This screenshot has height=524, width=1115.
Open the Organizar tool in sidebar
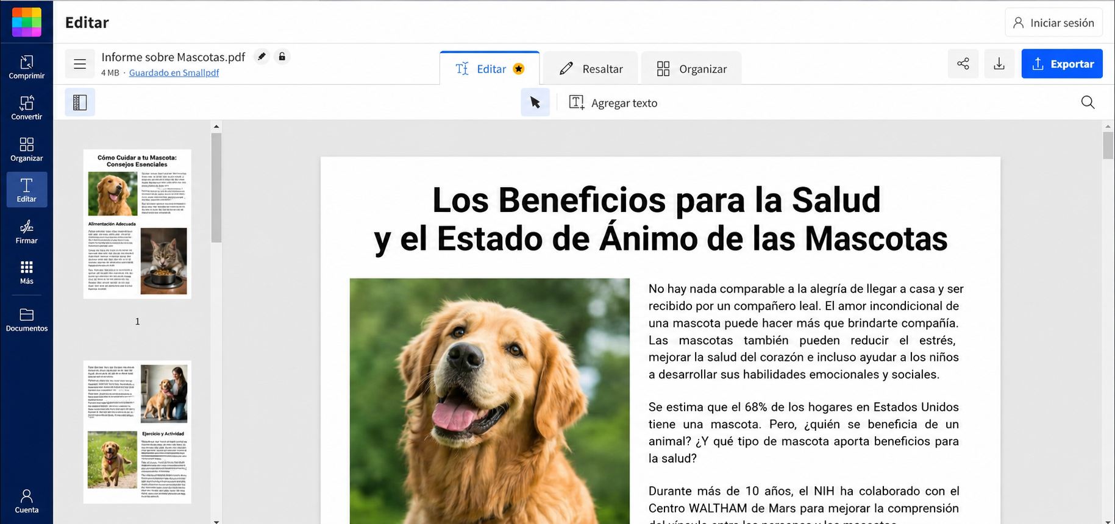27,149
